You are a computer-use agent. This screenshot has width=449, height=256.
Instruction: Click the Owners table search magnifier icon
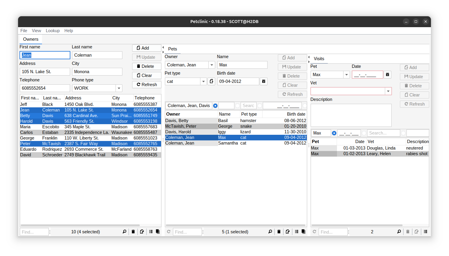[124, 232]
